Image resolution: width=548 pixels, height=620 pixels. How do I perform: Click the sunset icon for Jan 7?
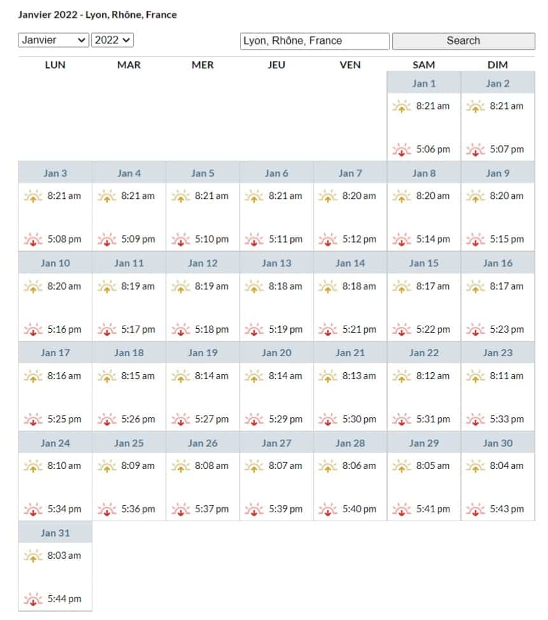[327, 240]
